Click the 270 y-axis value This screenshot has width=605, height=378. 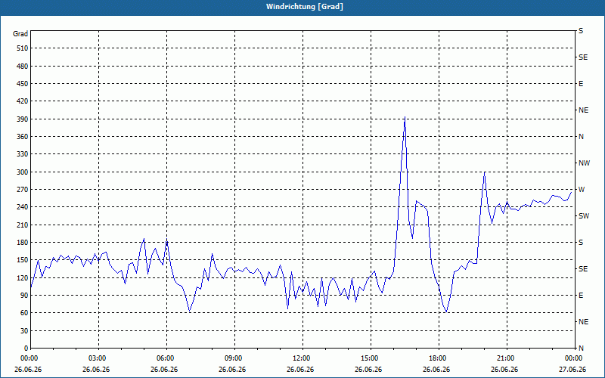[23, 190]
